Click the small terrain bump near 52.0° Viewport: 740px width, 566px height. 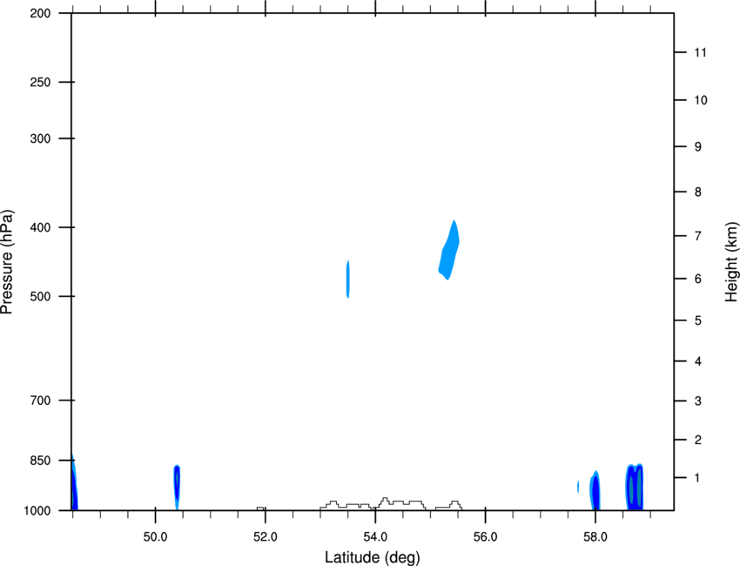tap(260, 509)
